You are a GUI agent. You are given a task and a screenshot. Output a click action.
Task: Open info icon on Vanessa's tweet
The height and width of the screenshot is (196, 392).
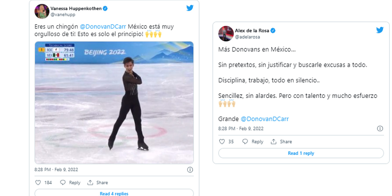coord(190,170)
